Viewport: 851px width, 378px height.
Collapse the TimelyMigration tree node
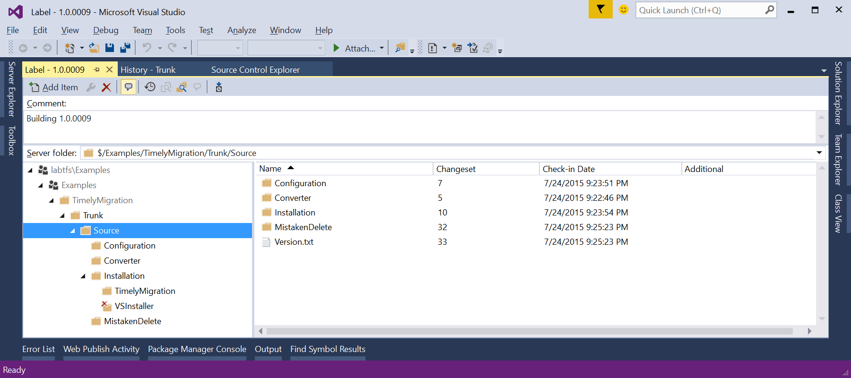click(52, 200)
